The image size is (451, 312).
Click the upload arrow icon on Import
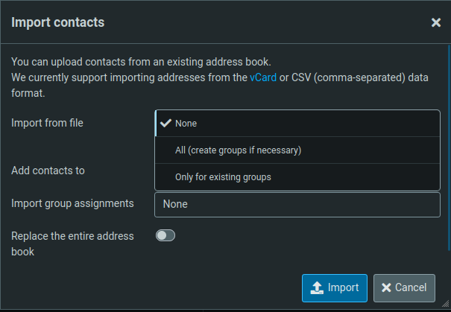pos(316,287)
